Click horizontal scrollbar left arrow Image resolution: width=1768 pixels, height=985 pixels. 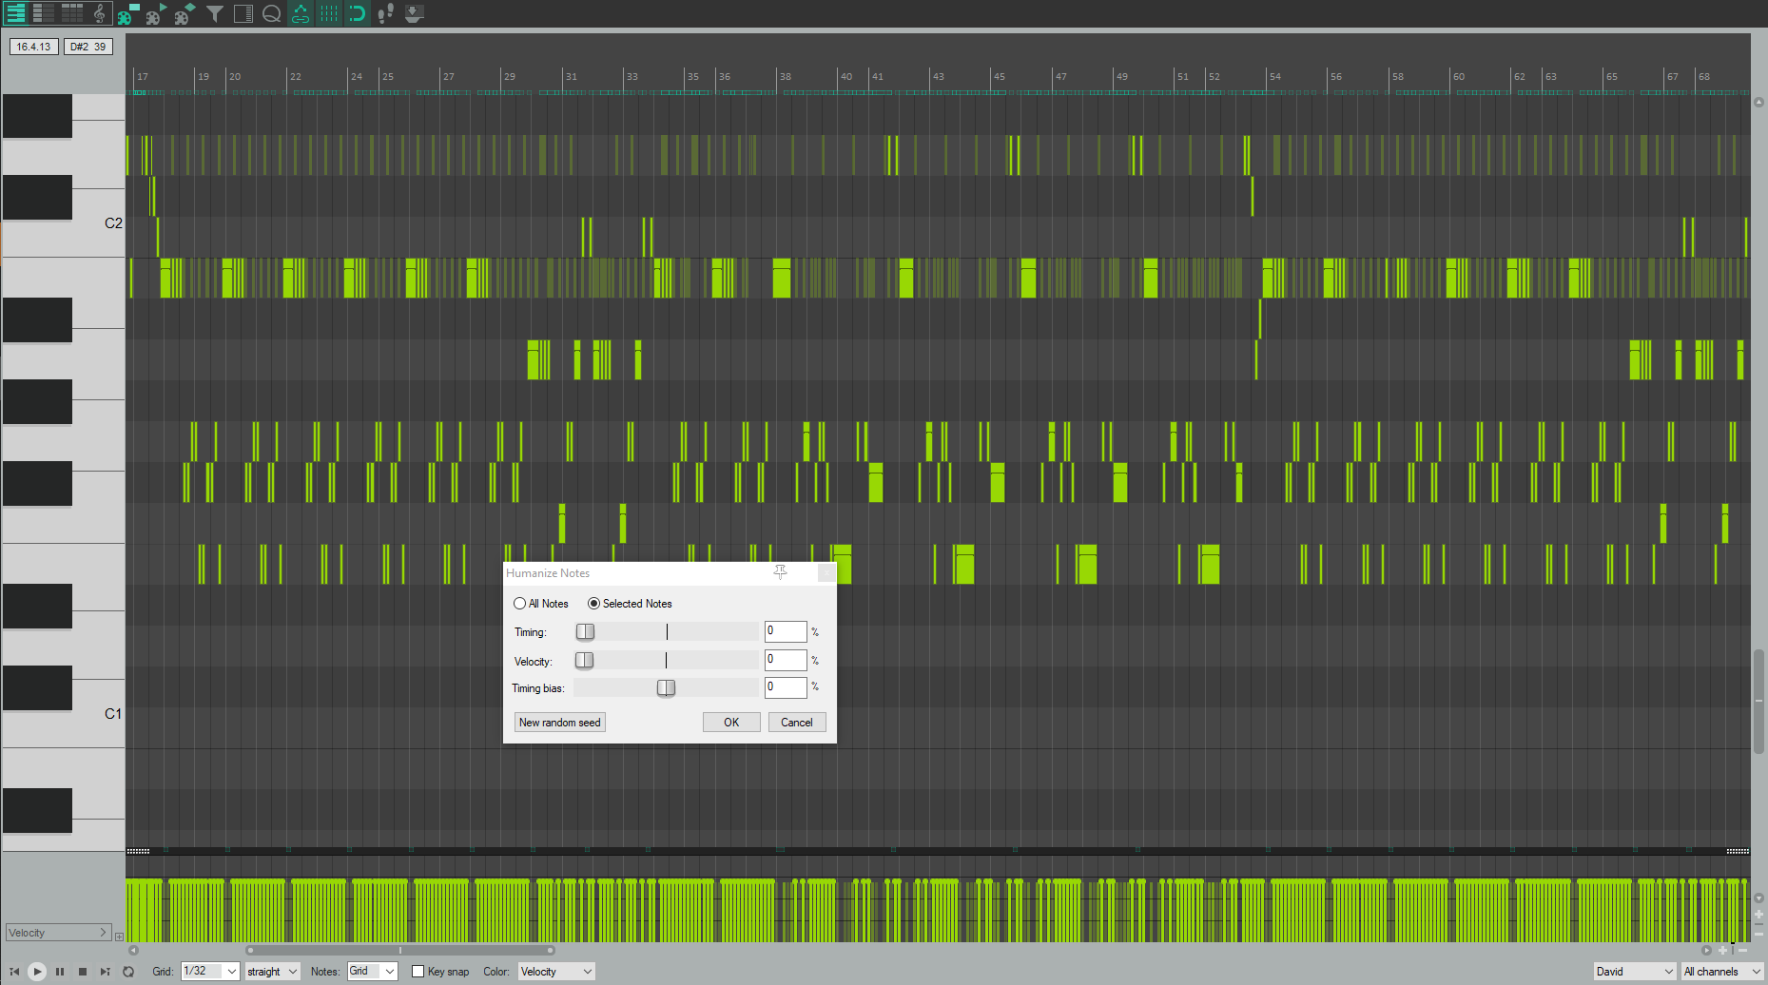click(x=133, y=950)
